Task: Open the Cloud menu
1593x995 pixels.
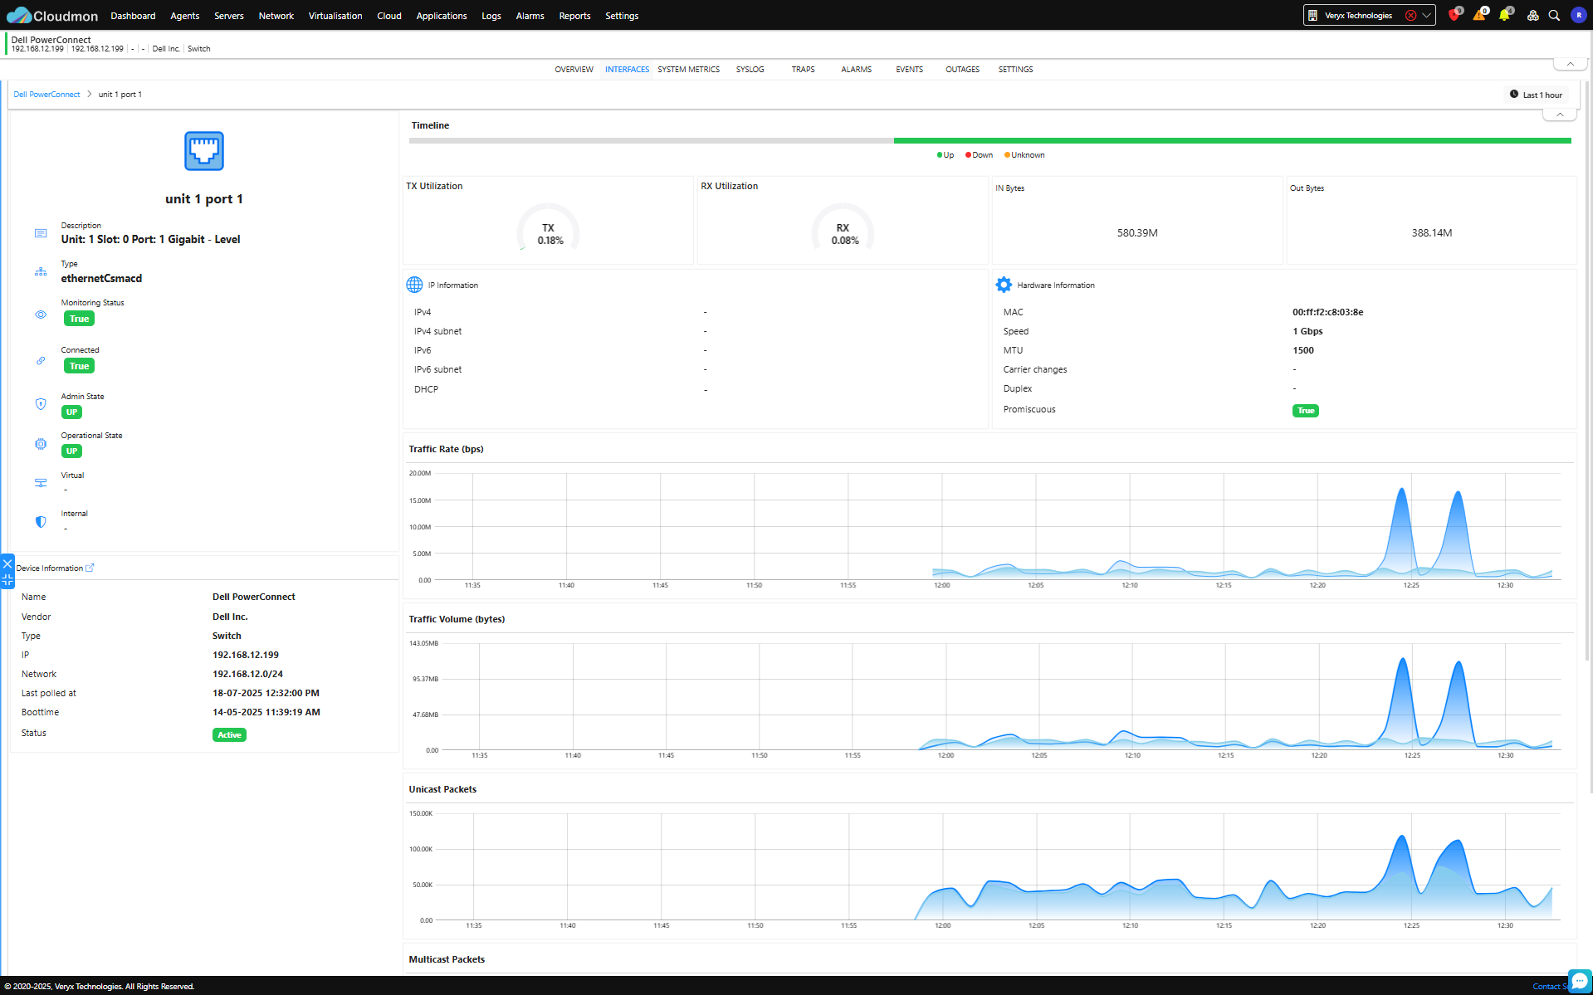Action: [x=389, y=16]
